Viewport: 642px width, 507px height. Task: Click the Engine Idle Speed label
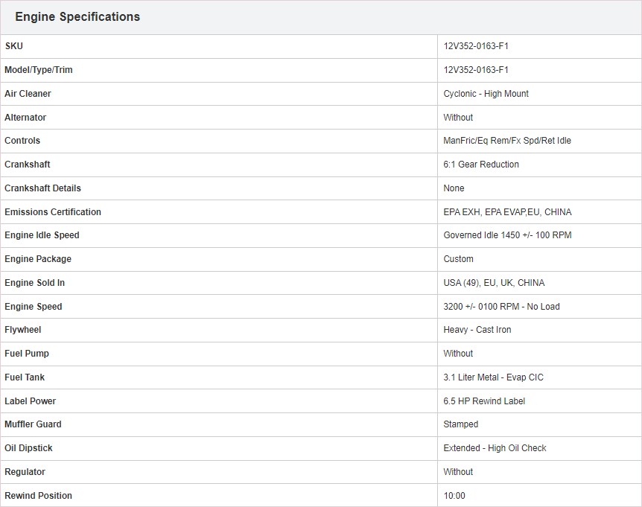coord(42,235)
